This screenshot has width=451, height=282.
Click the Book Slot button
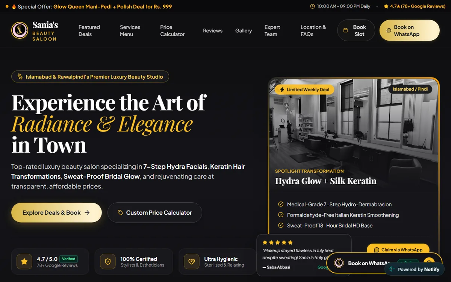point(356,30)
